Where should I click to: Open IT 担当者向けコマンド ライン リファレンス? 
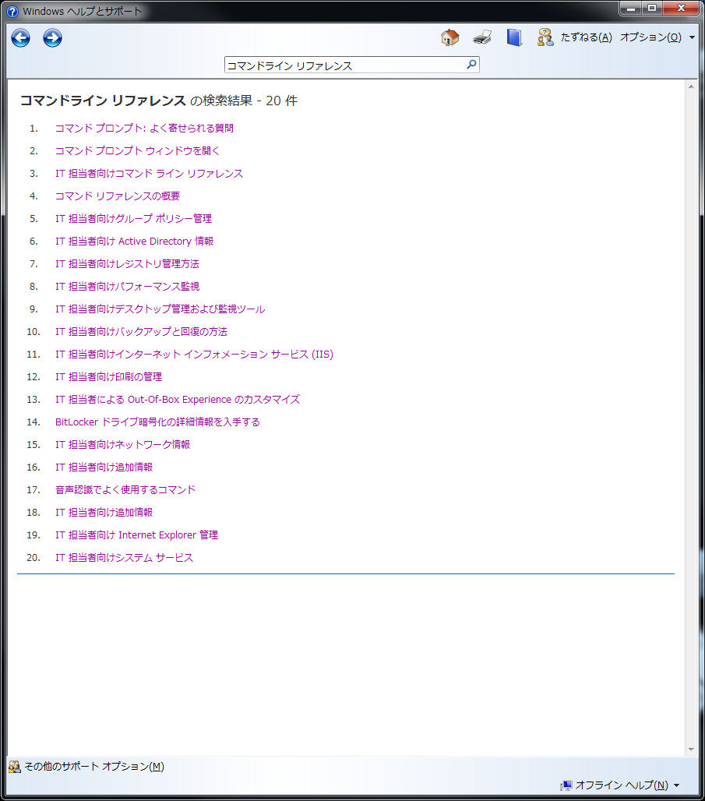pos(149,173)
